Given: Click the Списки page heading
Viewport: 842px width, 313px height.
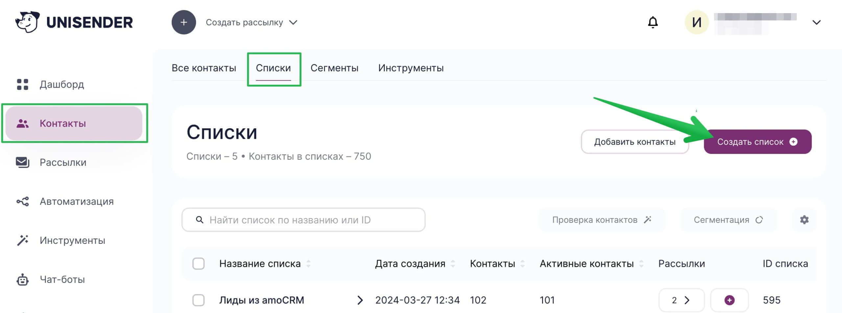Looking at the screenshot, I should click(222, 133).
